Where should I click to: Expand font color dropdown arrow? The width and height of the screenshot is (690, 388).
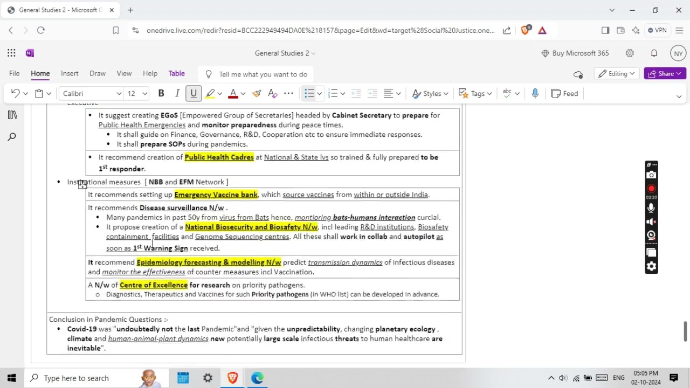[x=243, y=94]
